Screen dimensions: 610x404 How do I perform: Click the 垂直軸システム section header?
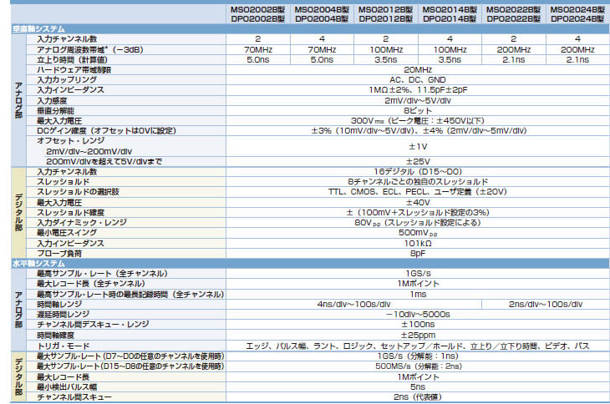pyautogui.click(x=38, y=29)
